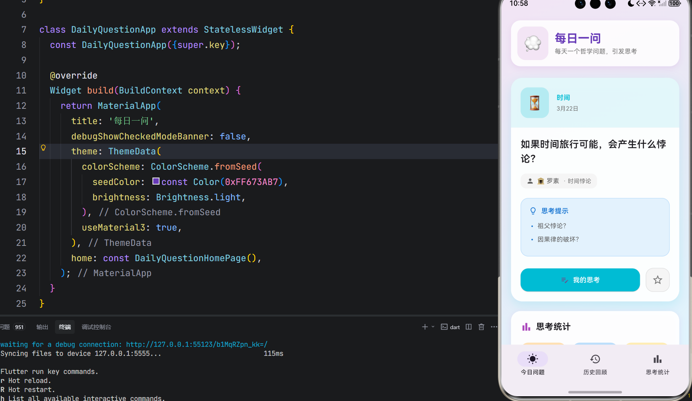The image size is (692, 401).
Task: Tap the phone clock showing 10:58
Action: (x=519, y=4)
